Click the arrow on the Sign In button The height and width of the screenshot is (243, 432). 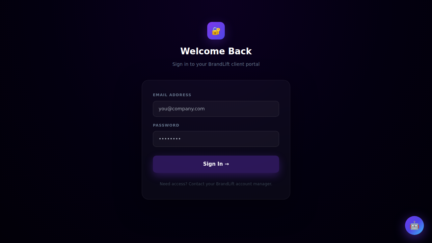pyautogui.click(x=227, y=164)
